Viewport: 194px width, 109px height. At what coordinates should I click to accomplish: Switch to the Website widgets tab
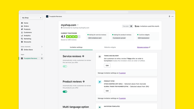110,47
